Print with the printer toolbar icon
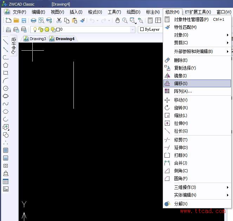 click(x=33, y=20)
